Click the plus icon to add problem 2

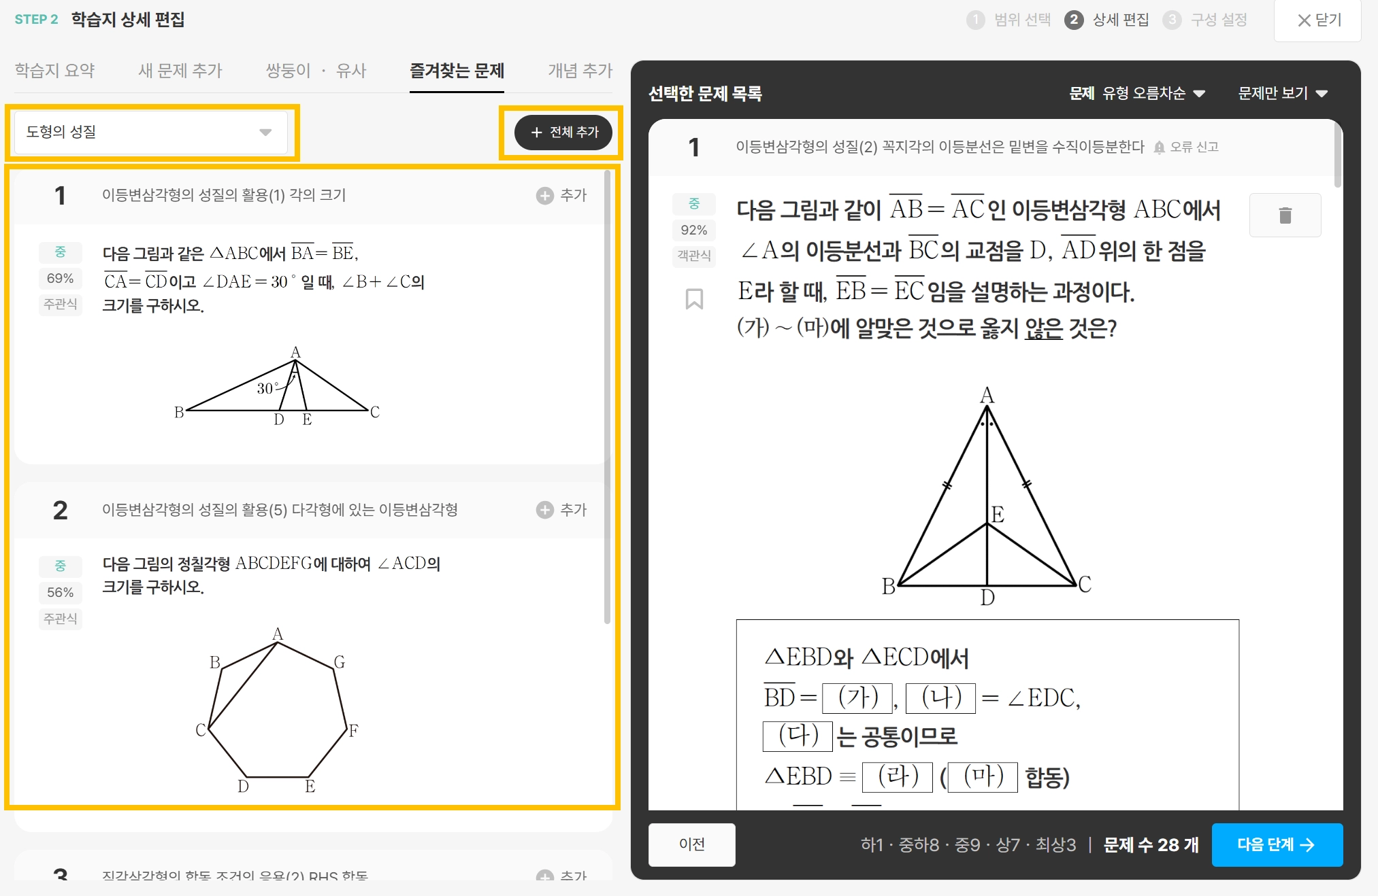point(544,510)
